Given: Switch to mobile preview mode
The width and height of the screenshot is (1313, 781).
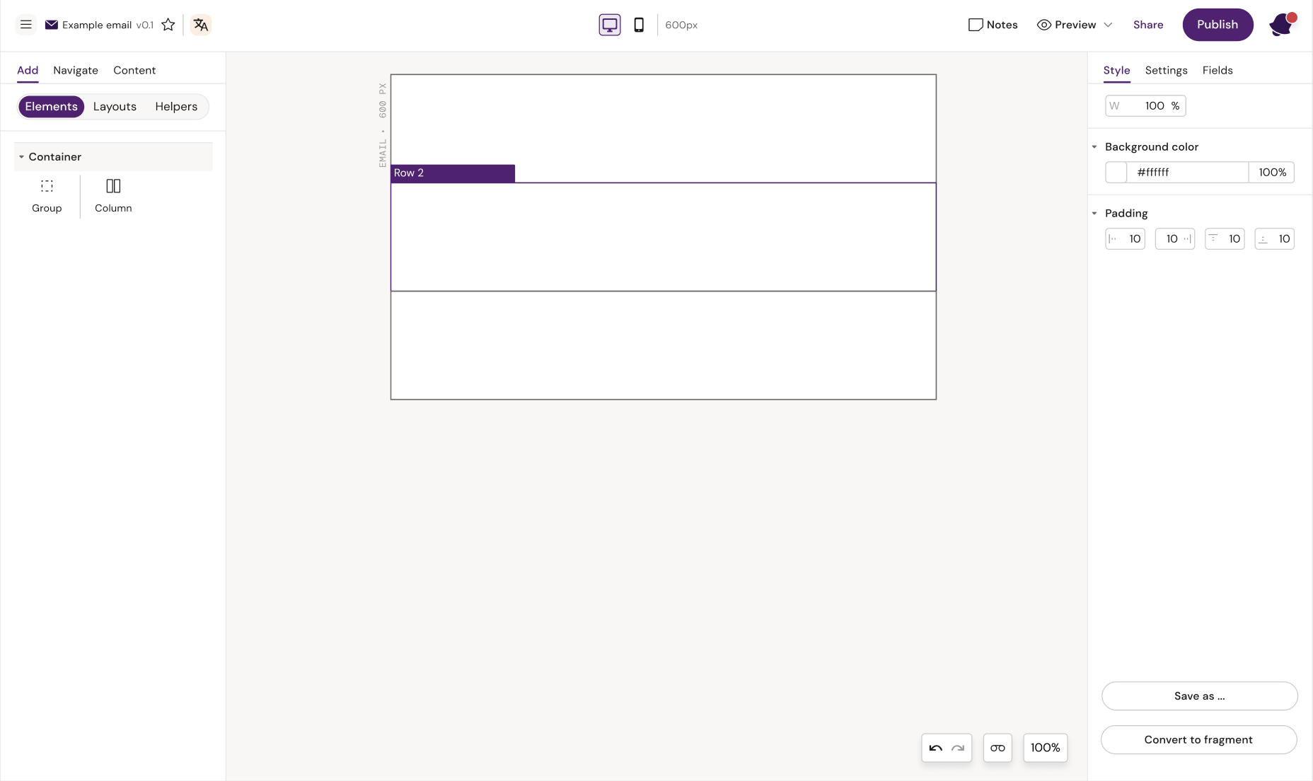Looking at the screenshot, I should point(639,24).
